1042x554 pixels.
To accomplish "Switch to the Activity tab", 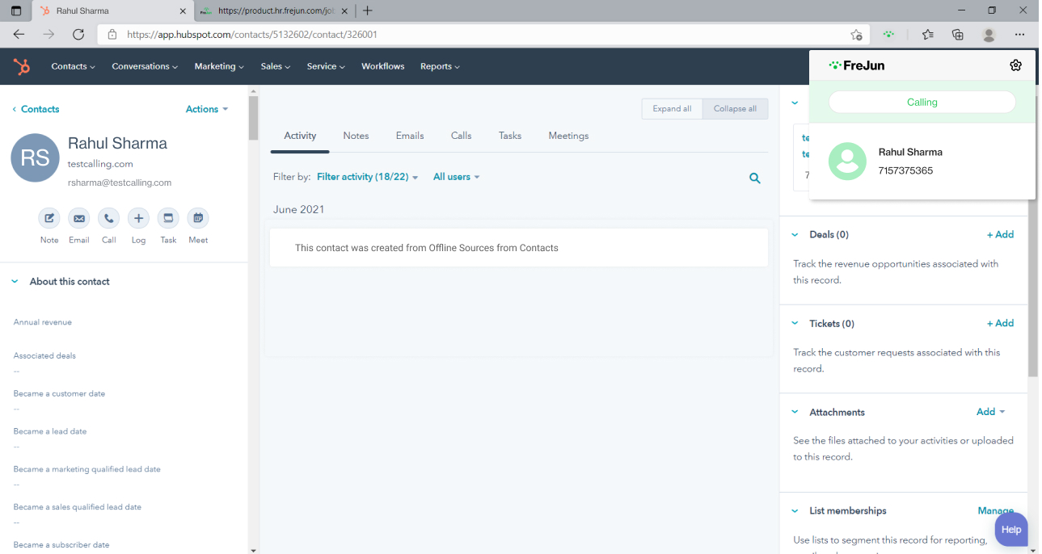I will click(x=300, y=136).
